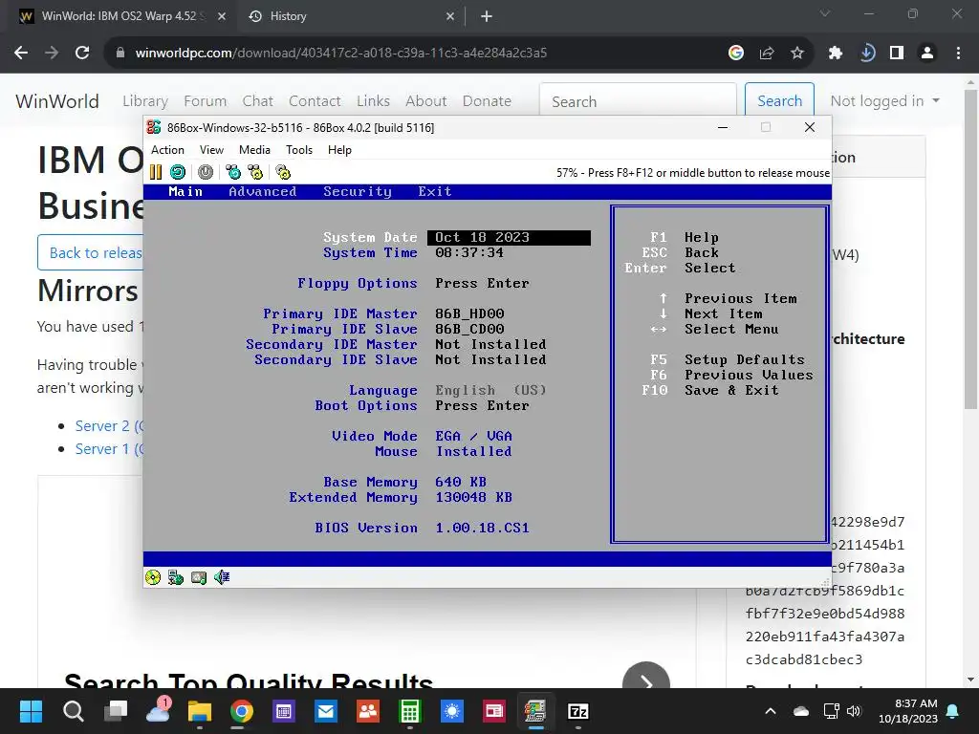Click the WinWorld Search button

pos(779,100)
